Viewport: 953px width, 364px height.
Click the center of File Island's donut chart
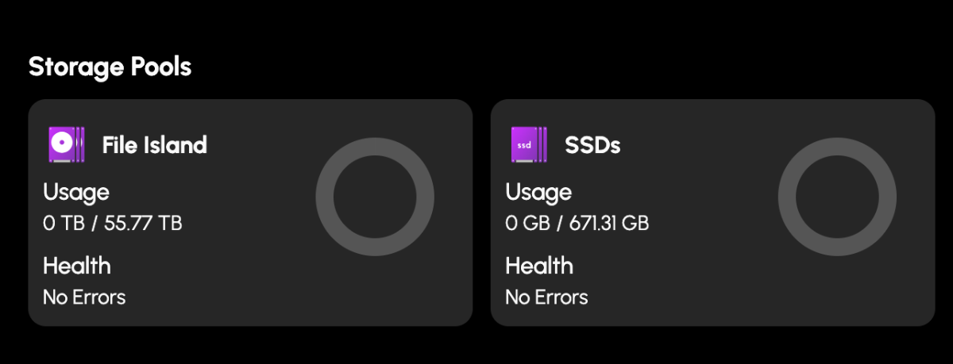[375, 197]
